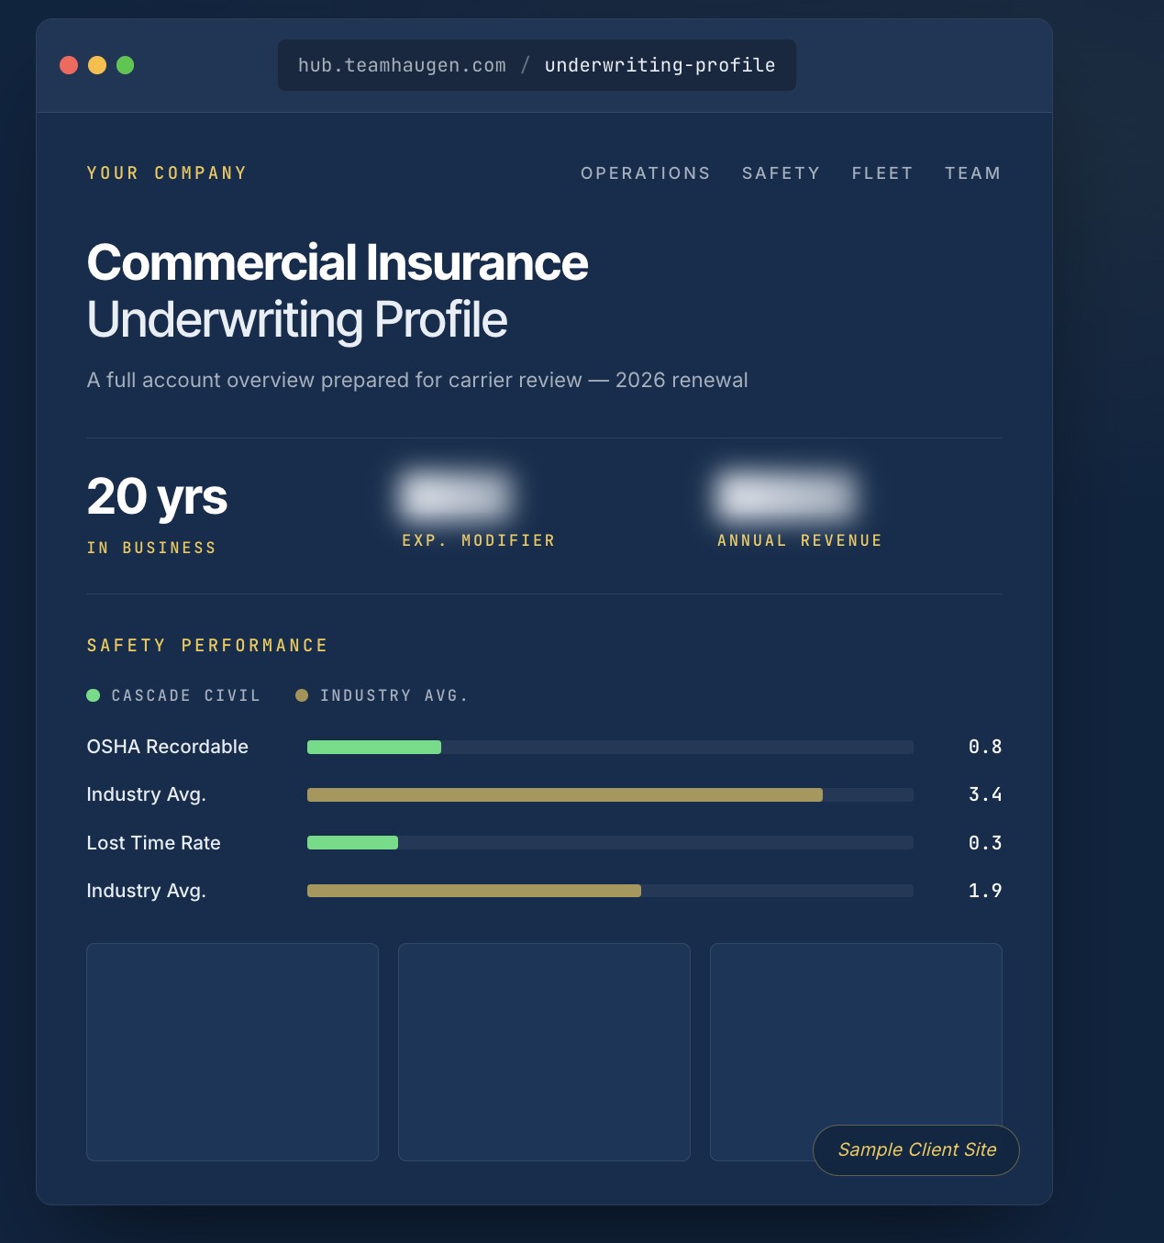Click the '0.8' OSHA value

point(985,747)
